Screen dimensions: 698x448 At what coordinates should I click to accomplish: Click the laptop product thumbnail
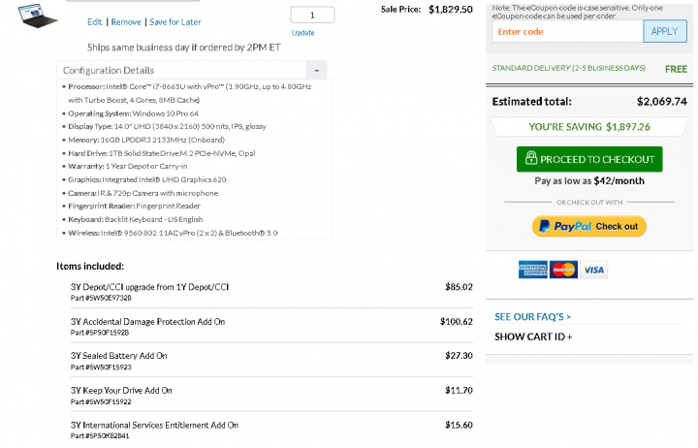pos(38,16)
